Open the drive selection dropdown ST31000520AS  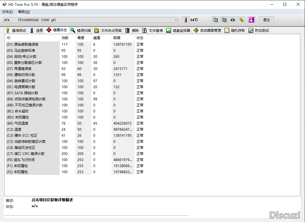point(91,20)
